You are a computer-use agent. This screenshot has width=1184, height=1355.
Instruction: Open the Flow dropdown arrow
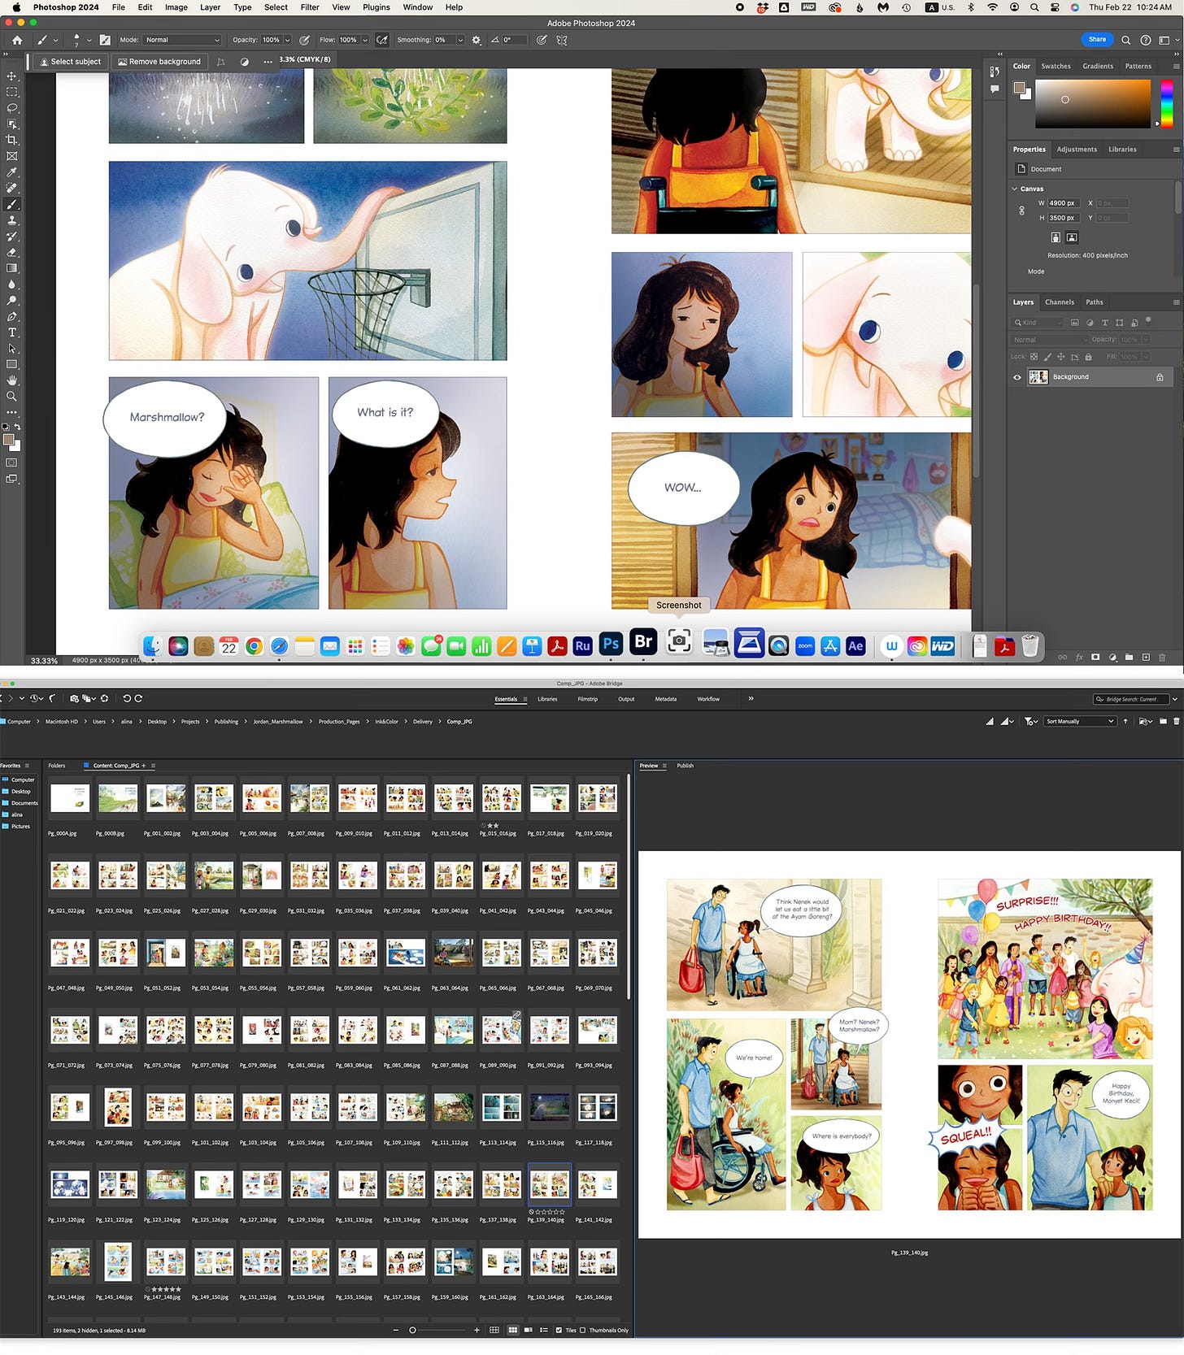pyautogui.click(x=365, y=40)
